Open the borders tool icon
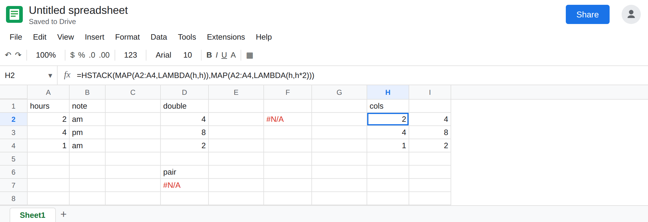 250,55
